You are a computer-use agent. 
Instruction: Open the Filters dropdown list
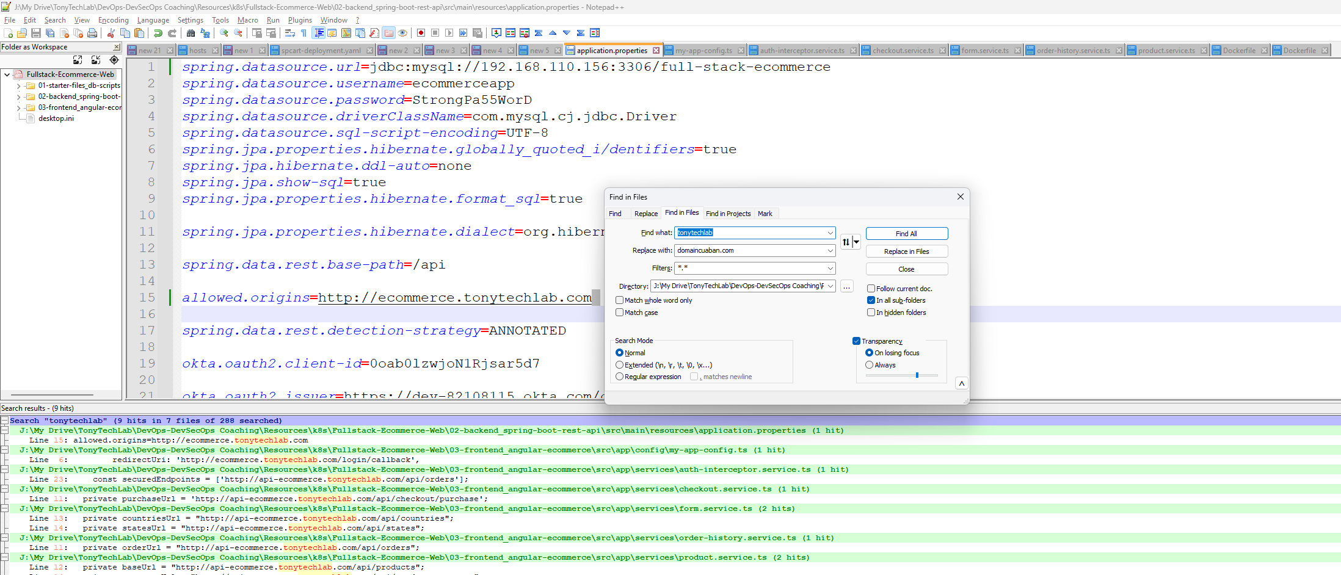point(830,268)
